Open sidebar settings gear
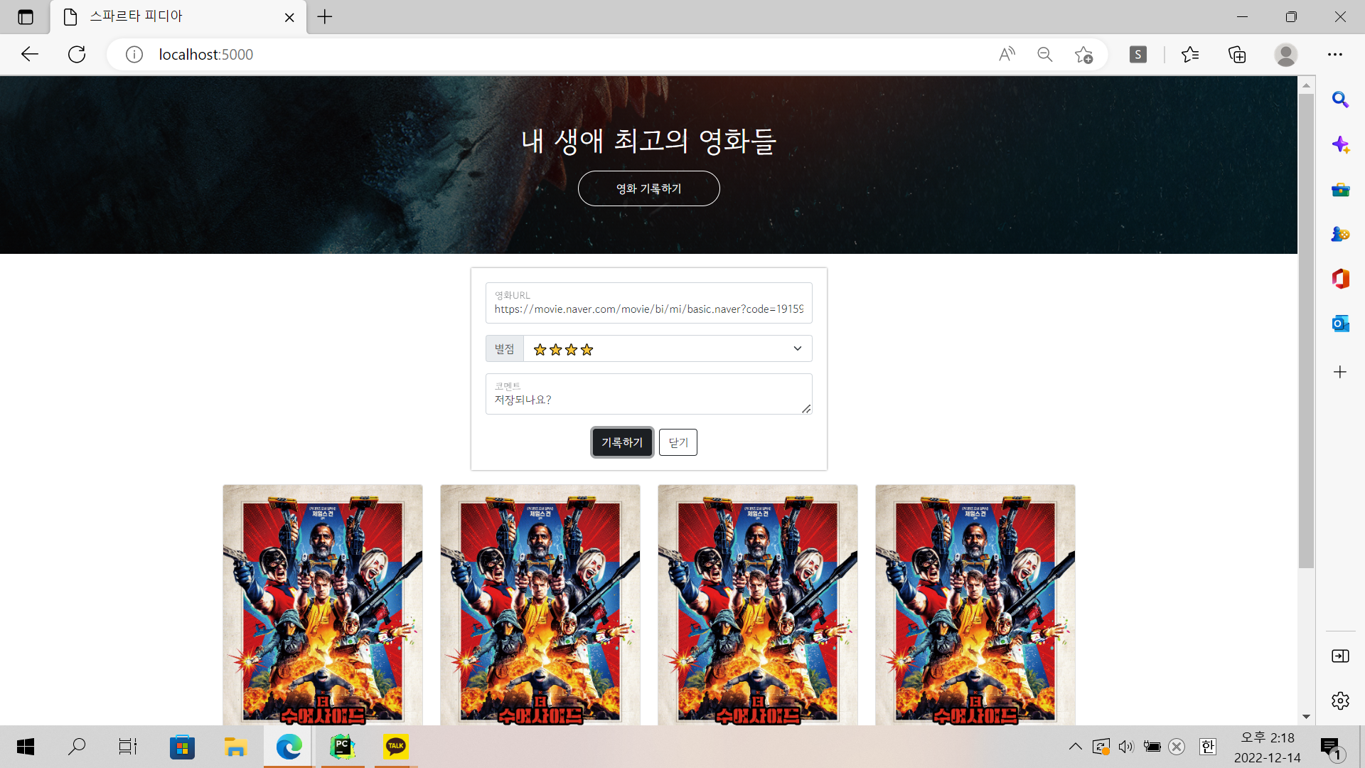Viewport: 1365px width, 768px height. [1340, 700]
